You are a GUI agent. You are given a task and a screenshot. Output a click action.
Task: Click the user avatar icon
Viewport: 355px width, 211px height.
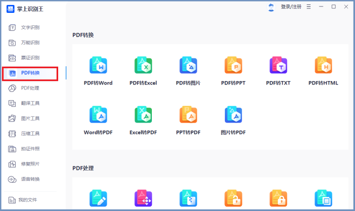point(271,7)
